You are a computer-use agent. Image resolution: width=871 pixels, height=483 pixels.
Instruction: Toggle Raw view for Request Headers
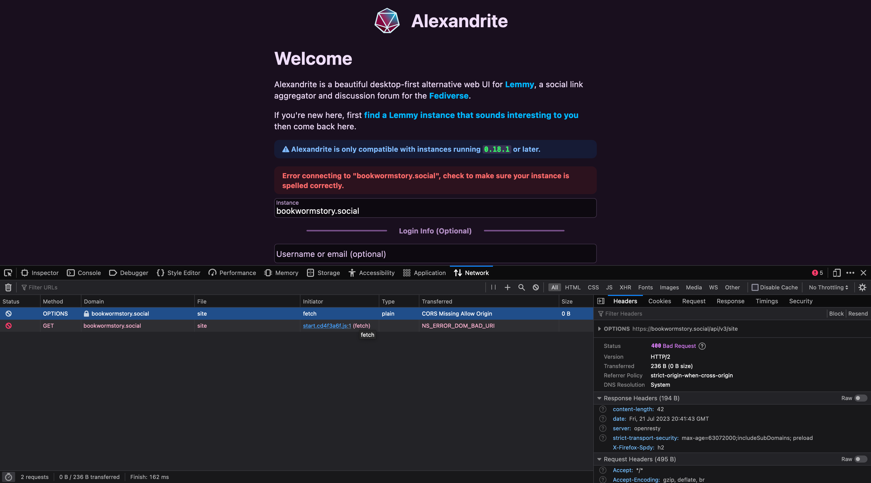[x=860, y=459]
